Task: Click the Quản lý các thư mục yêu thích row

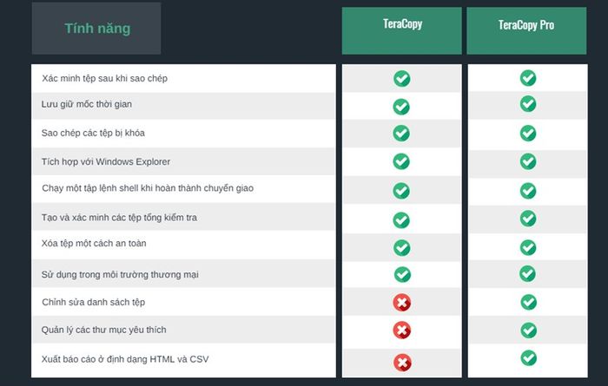Action: (x=184, y=330)
